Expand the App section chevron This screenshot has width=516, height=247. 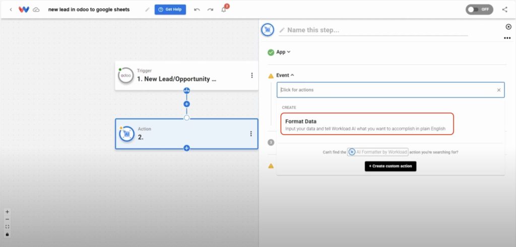[289, 52]
